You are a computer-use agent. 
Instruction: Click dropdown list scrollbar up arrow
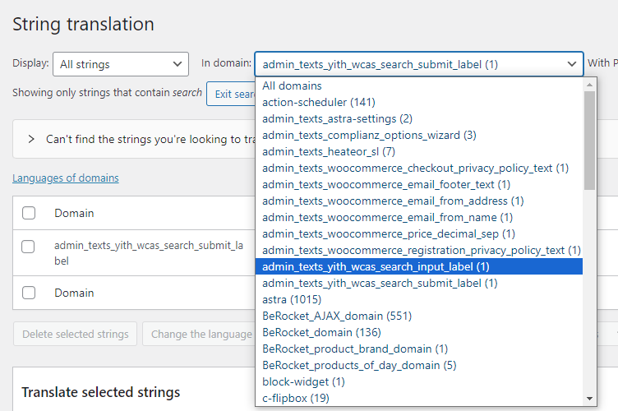[589, 85]
